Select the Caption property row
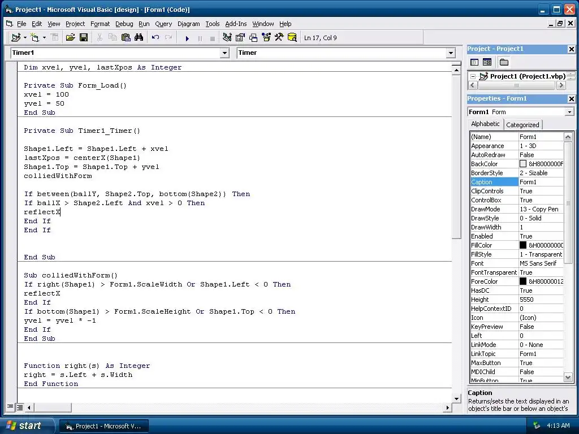The width and height of the screenshot is (579, 434). (517, 182)
